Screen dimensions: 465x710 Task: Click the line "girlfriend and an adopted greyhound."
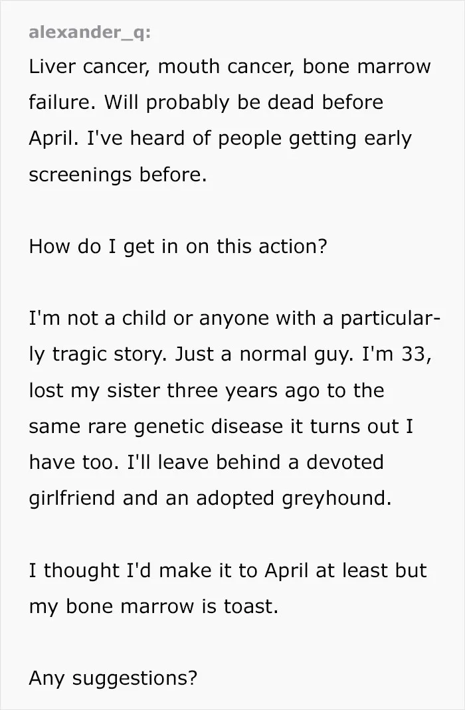click(x=210, y=498)
